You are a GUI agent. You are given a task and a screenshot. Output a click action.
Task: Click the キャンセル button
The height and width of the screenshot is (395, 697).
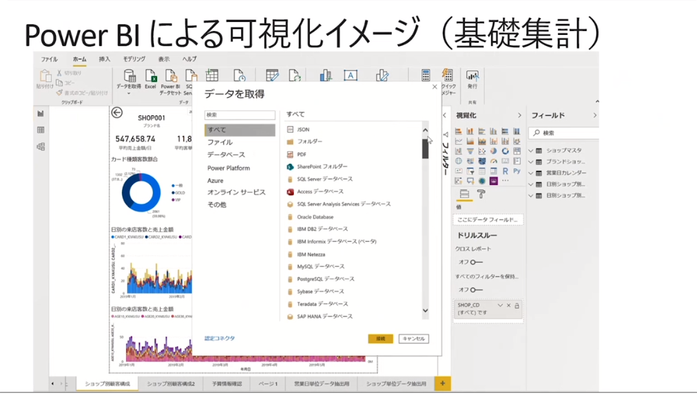[x=414, y=339]
